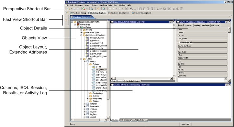
Task: Expand the department table node
Action: (84, 106)
